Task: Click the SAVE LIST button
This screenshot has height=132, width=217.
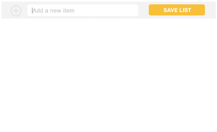Action: pyautogui.click(x=177, y=10)
